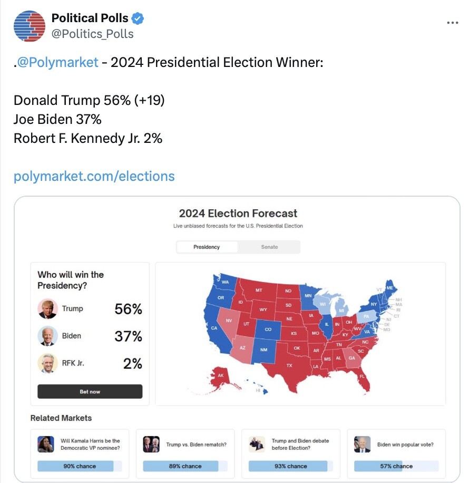469x483 pixels.
Task: Click the Kamala Harris market thumbnail
Action: (45, 444)
